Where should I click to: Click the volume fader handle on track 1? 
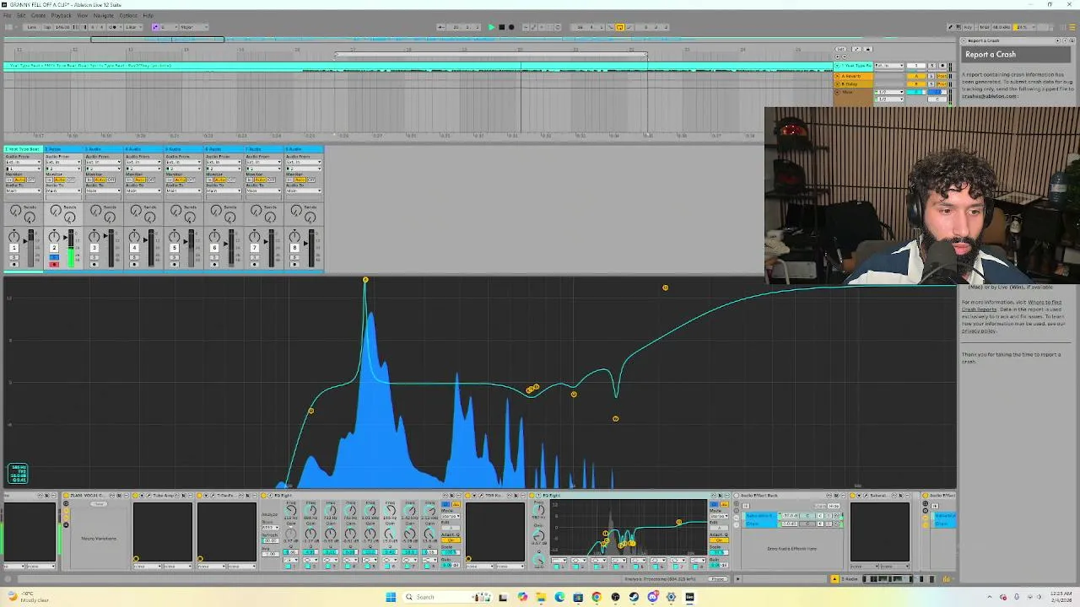(25, 241)
